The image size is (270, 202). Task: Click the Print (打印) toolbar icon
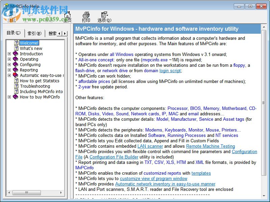click(86, 17)
